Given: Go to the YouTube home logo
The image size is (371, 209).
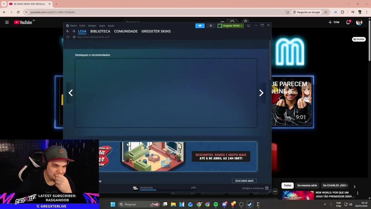Looking at the screenshot, I should click(x=23, y=22).
